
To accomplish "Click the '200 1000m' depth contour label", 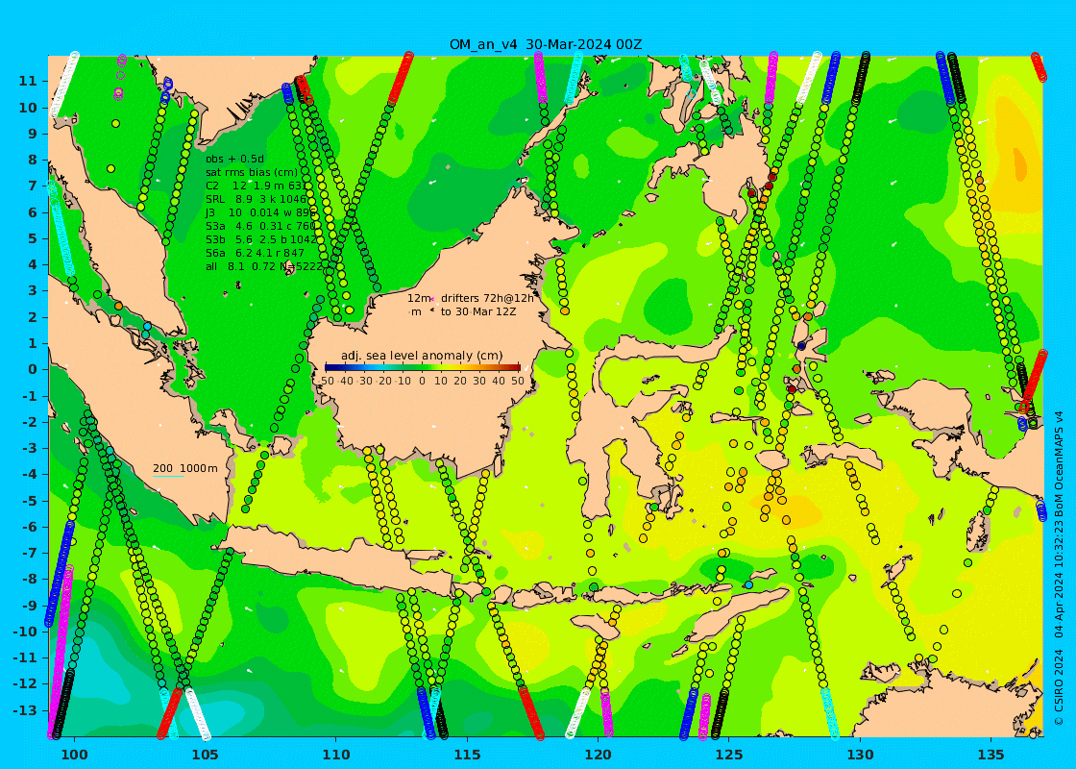I will (185, 468).
